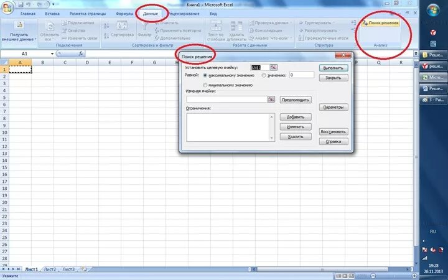
Task: Open the Вид ribbon tab
Action: (x=213, y=14)
